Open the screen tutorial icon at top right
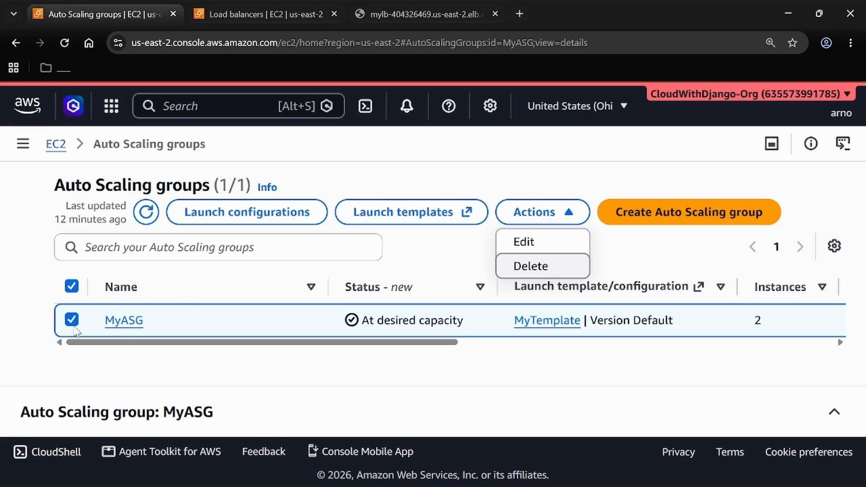Screen dimensions: 866x487 coord(843,144)
